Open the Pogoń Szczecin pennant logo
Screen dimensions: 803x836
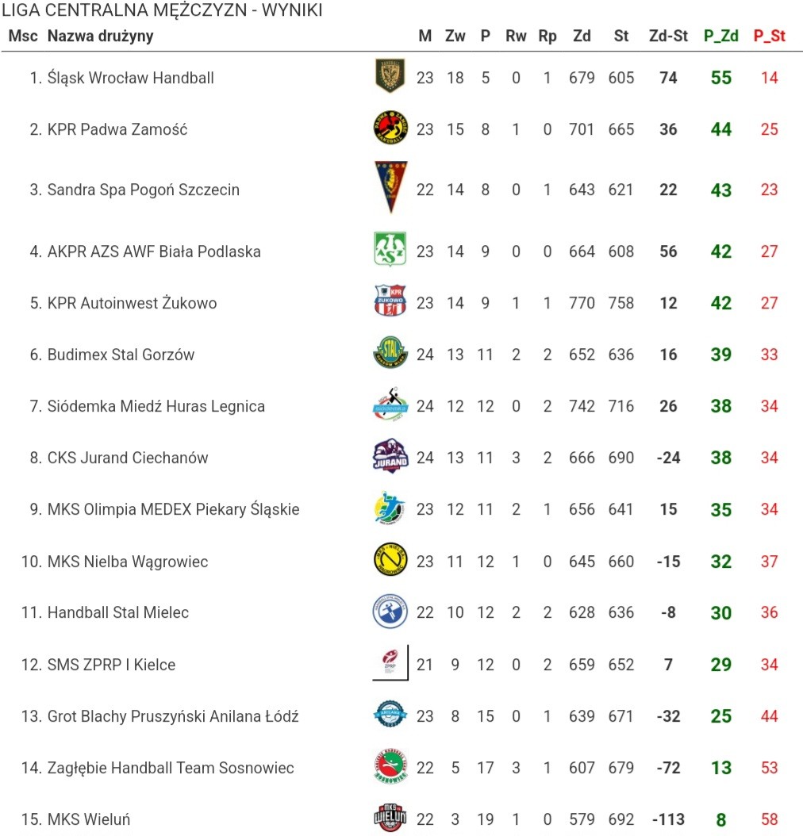click(x=390, y=187)
